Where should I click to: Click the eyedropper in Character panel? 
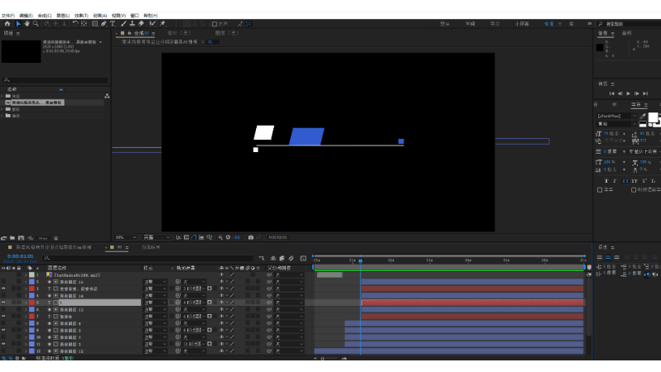coord(641,116)
